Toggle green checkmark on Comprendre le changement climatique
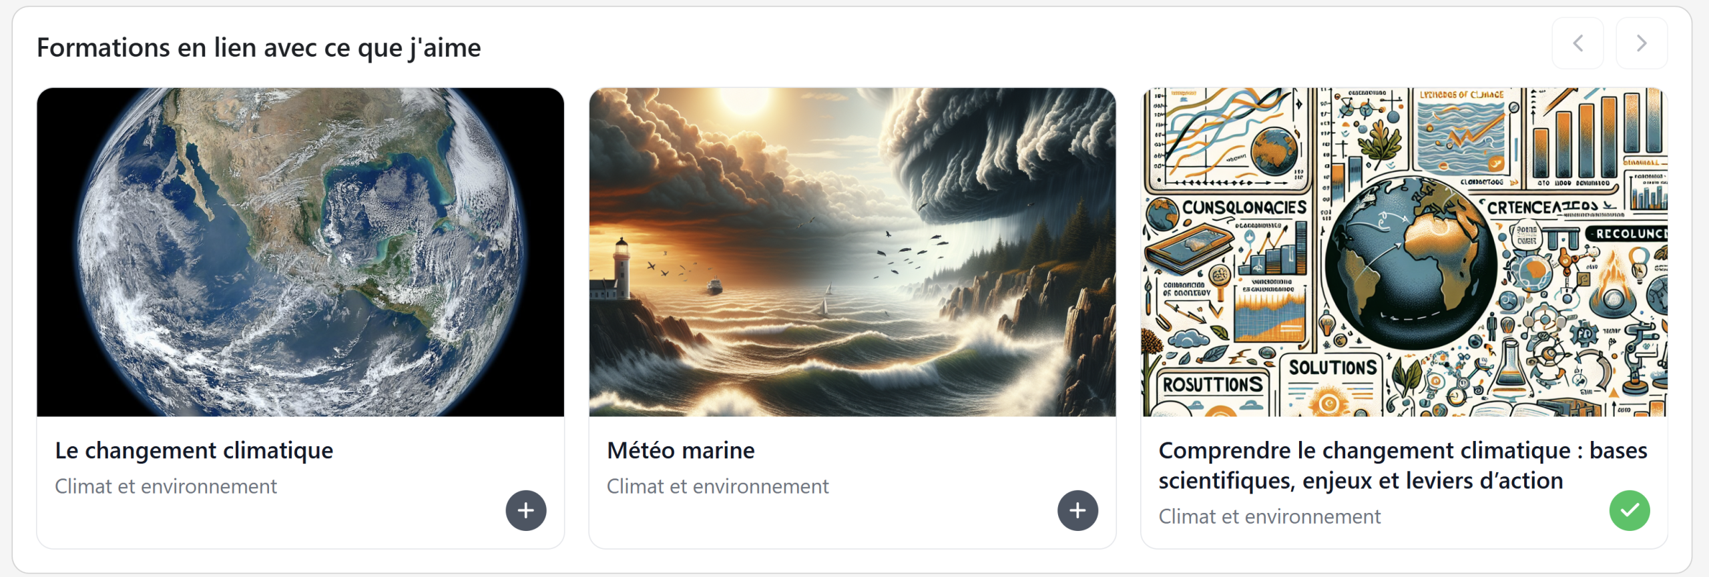The image size is (1709, 577). [x=1629, y=511]
